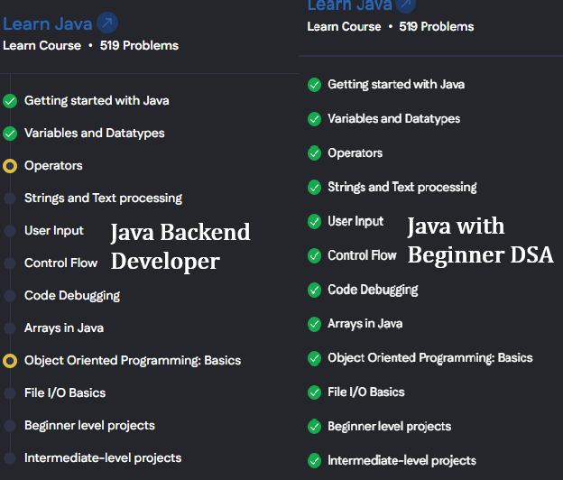
Task: Click the green check for right Getting started with Java
Action: 315,85
